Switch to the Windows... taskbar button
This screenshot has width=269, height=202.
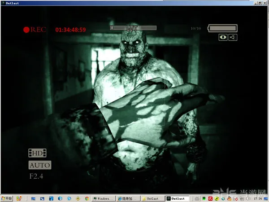pyautogui.click(x=104, y=198)
